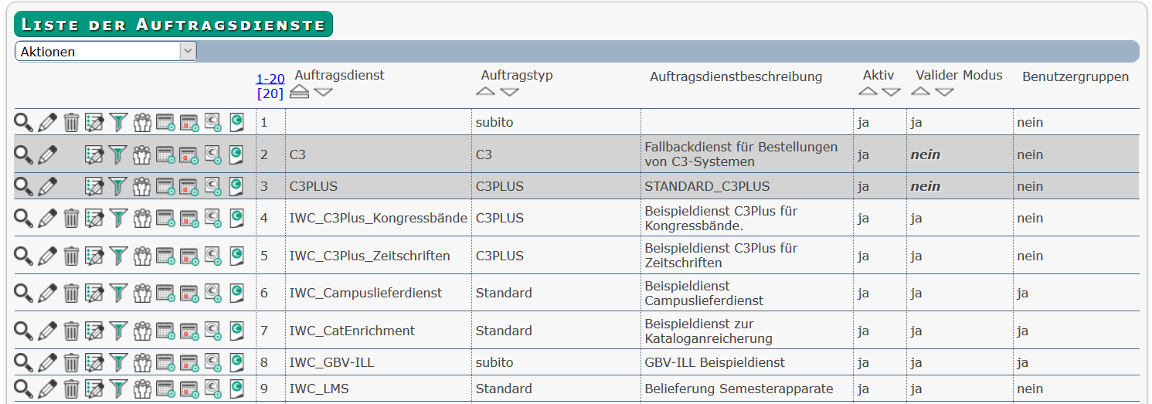Viewport: 1152px width, 404px height.
Task: Open green euro document icon in row 1
Action: (236, 122)
